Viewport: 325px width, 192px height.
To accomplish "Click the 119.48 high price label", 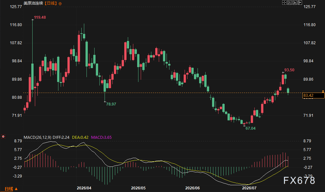I will point(40,17).
